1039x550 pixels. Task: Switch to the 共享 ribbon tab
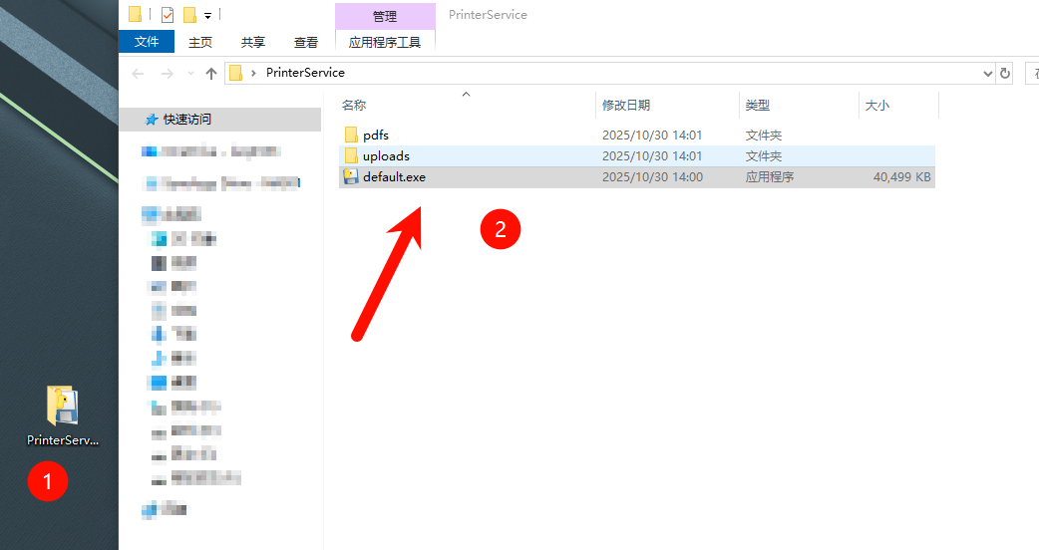253,43
